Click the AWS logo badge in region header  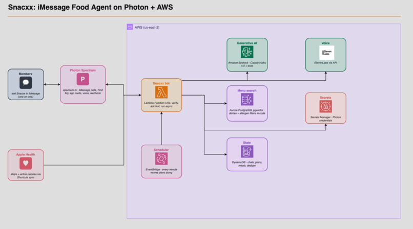click(x=130, y=27)
